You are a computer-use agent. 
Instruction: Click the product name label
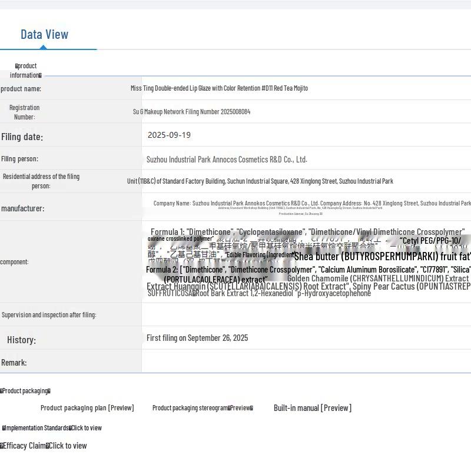pyautogui.click(x=21, y=89)
